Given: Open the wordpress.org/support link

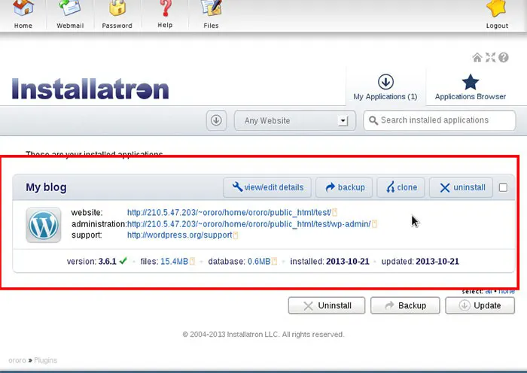Looking at the screenshot, I should click(x=180, y=235).
